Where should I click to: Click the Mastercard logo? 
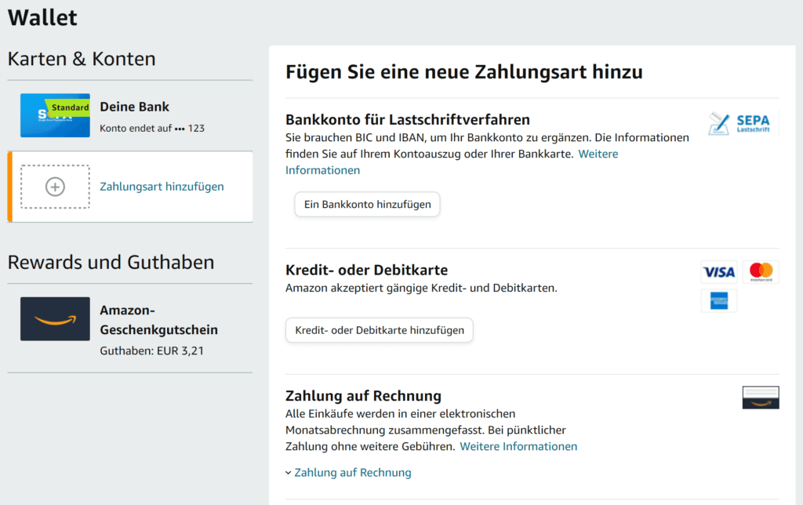(x=761, y=272)
